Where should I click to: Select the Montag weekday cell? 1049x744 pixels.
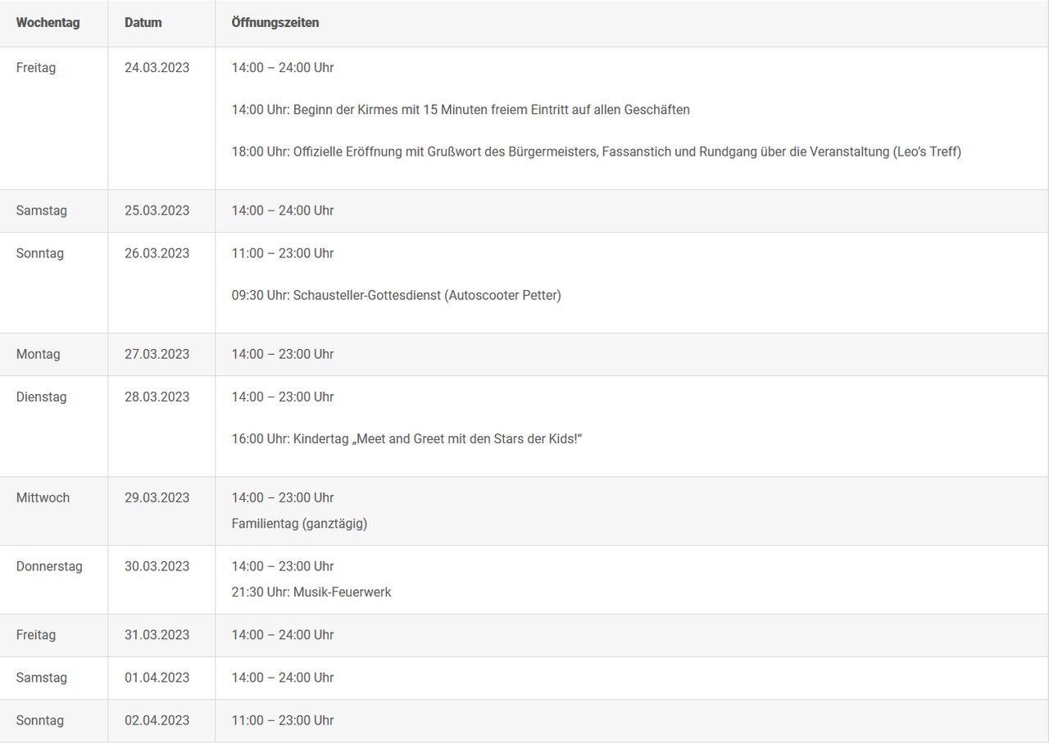(38, 354)
